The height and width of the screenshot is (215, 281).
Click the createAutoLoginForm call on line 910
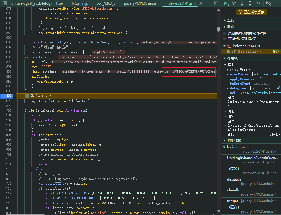point(71,159)
